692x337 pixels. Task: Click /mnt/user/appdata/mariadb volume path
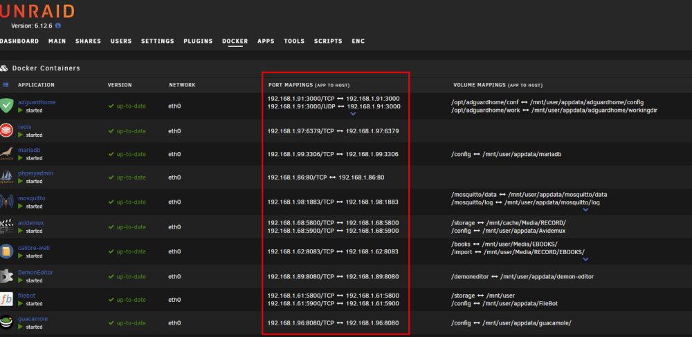click(x=522, y=154)
